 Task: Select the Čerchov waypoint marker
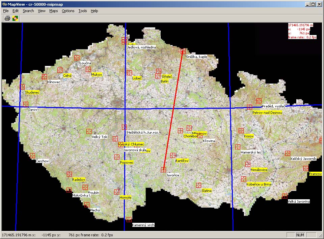[x=32, y=156]
